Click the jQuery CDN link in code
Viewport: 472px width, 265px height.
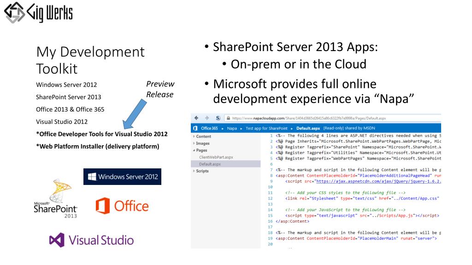point(379,181)
